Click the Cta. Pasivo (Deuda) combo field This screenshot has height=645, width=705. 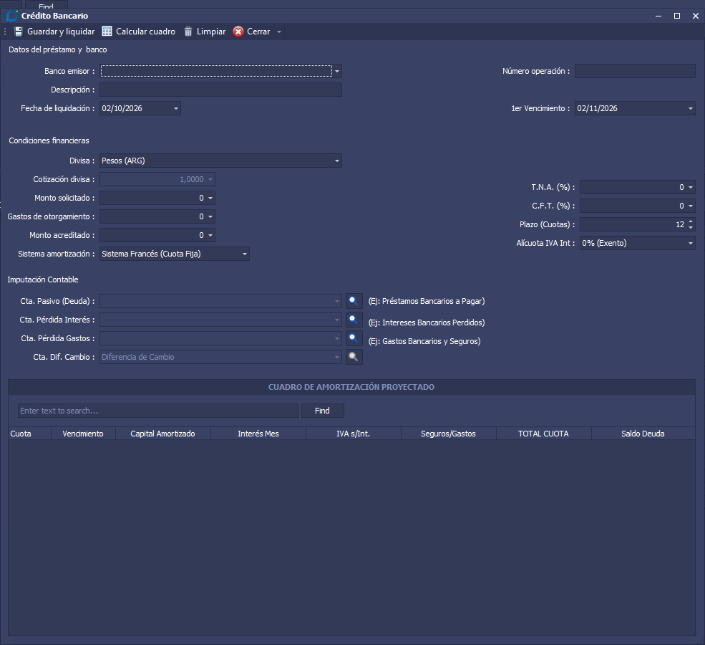tap(220, 301)
